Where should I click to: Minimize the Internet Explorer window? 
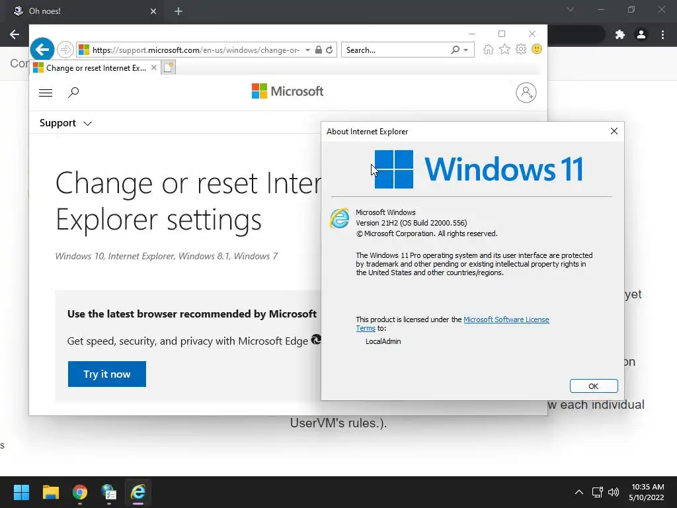tap(471, 34)
